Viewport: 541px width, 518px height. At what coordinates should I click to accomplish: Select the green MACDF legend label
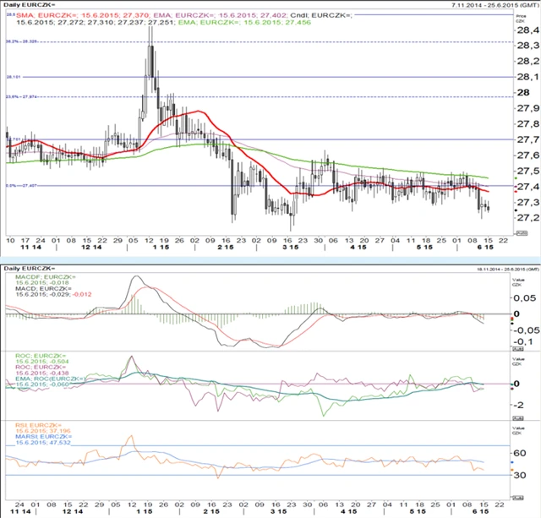(39, 277)
